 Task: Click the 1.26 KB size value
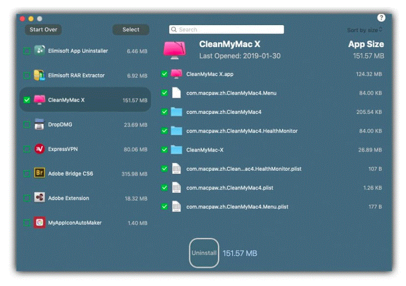pyautogui.click(x=373, y=188)
